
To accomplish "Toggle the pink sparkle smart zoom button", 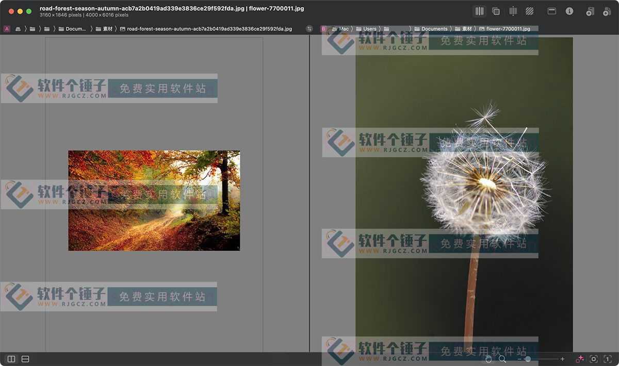I will point(580,359).
